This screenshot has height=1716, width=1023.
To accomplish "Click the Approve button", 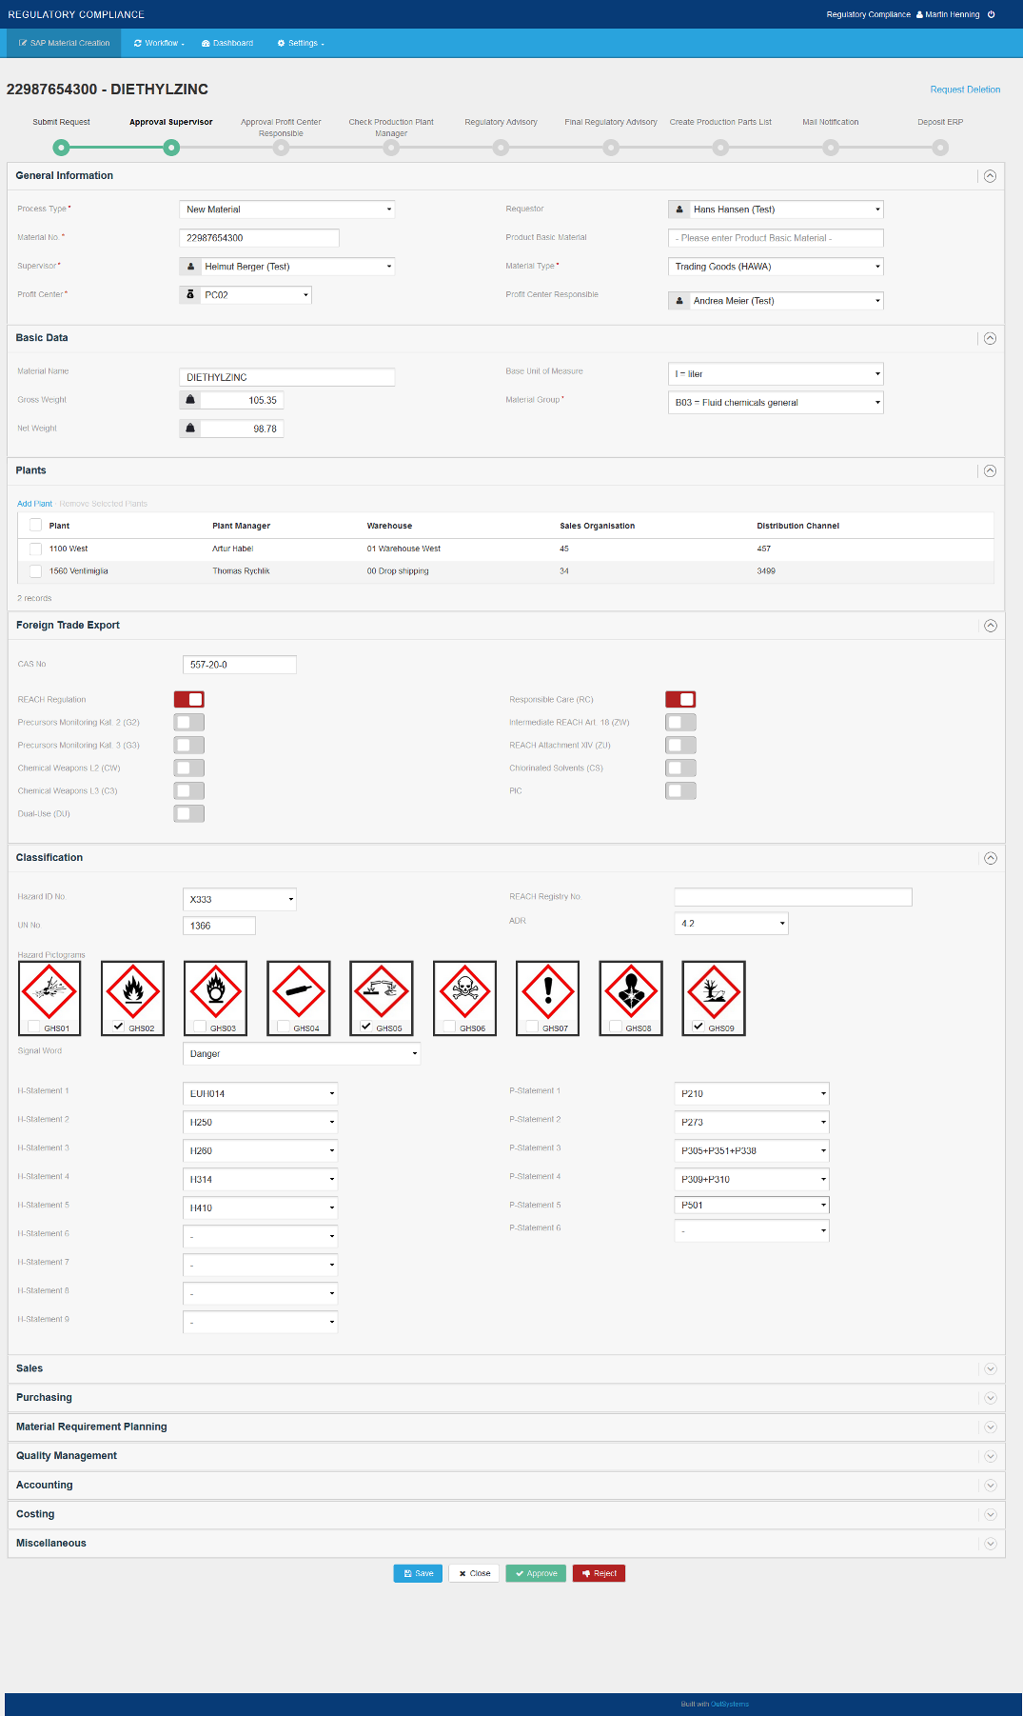I will pos(536,1573).
